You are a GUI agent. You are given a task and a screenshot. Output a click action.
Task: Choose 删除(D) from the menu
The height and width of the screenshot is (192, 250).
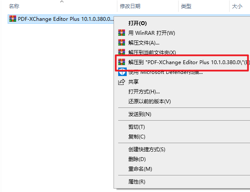pyautogui.click(x=137, y=159)
